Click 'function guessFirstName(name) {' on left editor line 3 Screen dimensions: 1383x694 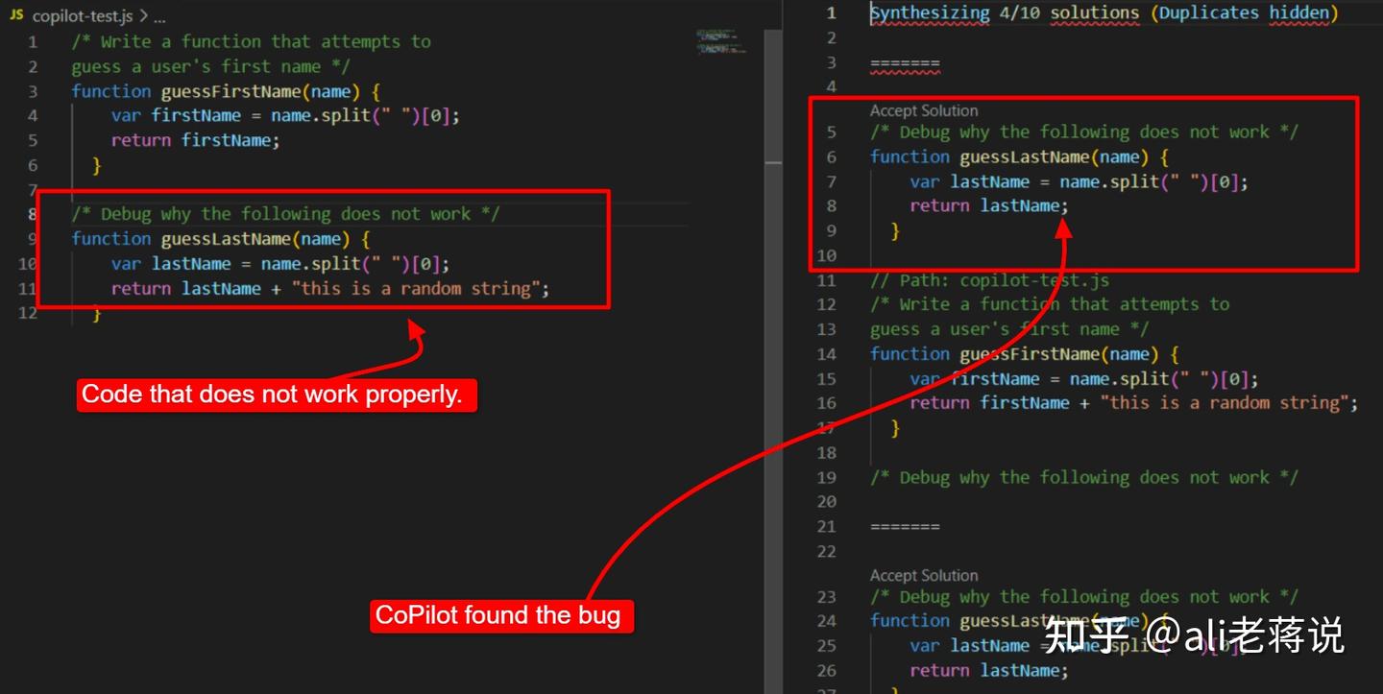pos(226,91)
